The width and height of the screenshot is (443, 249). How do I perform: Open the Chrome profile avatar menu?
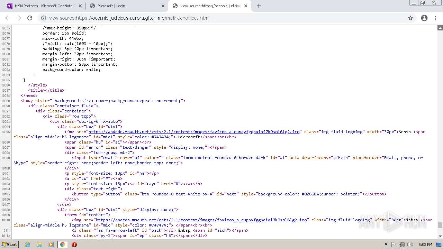424,18
